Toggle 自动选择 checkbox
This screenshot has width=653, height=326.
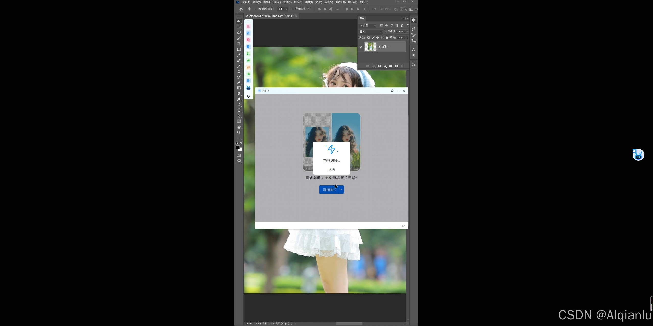[260, 9]
